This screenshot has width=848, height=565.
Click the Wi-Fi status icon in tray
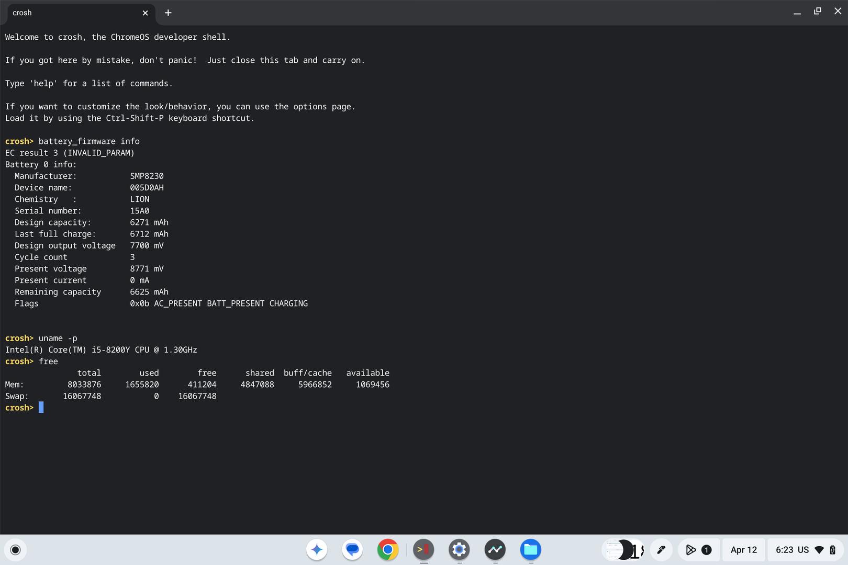tap(819, 550)
